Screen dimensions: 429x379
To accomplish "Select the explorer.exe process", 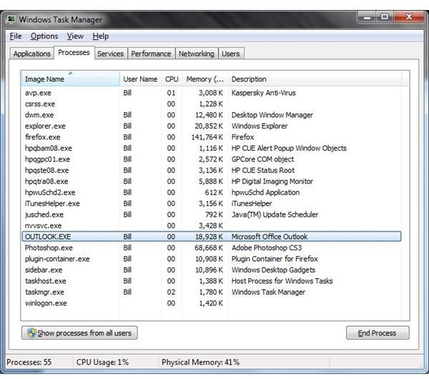I will (211, 126).
